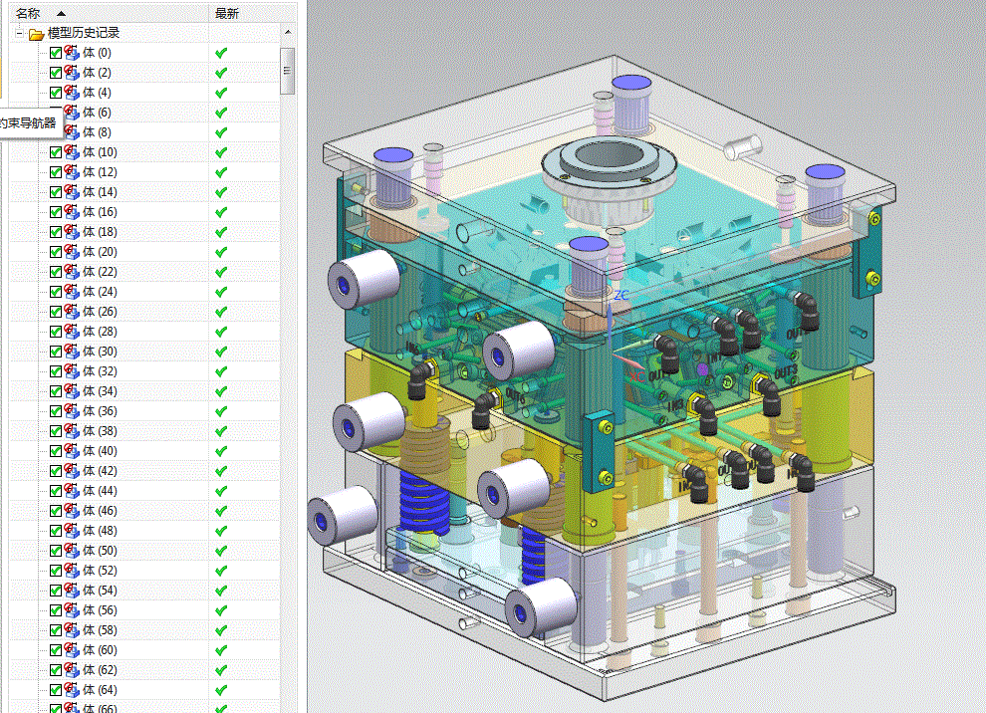986x713 pixels.
Task: Select the row labeled 体 (6)
Action: coord(144,113)
